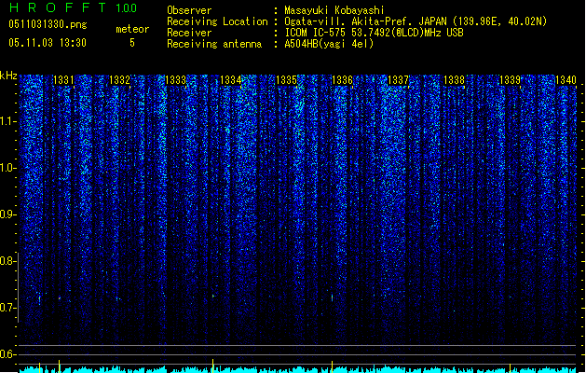The height and width of the screenshot is (373, 586).
Task: Click the 1339 time label
Action: tap(511, 80)
